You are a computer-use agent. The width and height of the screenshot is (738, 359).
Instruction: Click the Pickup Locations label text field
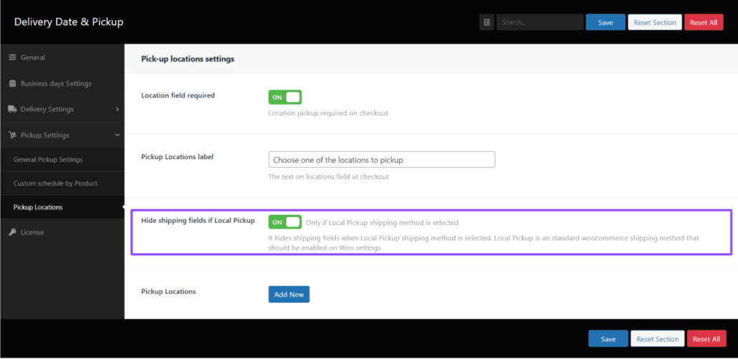(x=381, y=160)
